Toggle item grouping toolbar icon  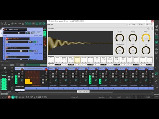pos(30,23)
